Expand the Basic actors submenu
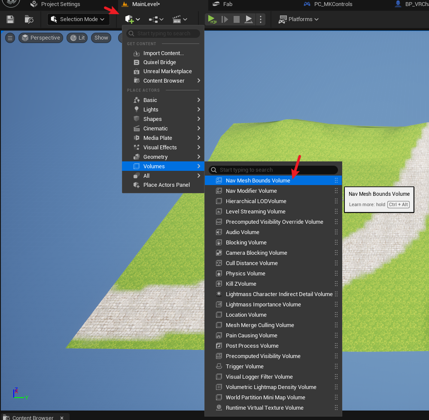 [163, 100]
